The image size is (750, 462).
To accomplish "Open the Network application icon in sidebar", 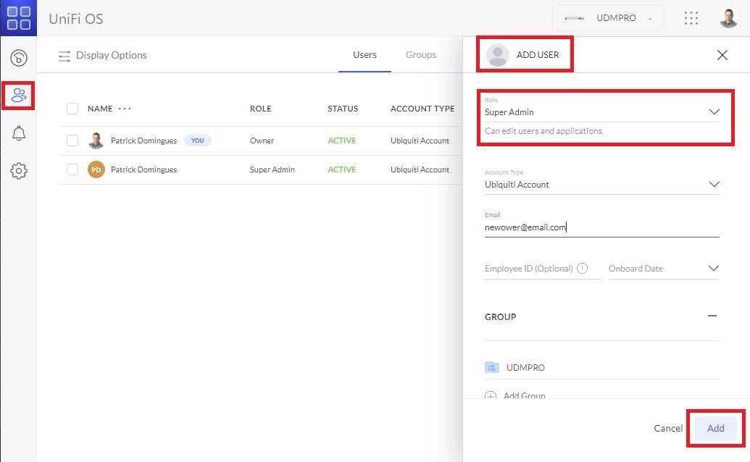I will tap(19, 58).
